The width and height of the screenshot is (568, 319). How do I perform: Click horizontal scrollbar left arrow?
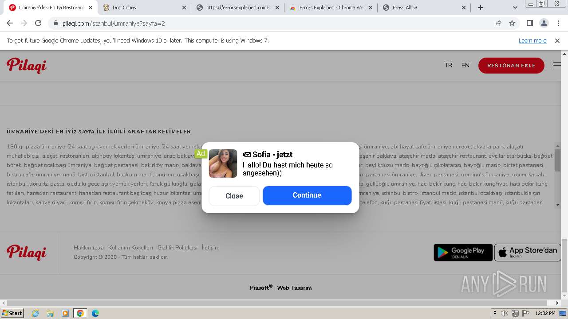coord(4,303)
